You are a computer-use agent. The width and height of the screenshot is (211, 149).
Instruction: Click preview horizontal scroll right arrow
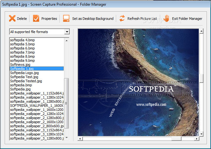point(197,139)
